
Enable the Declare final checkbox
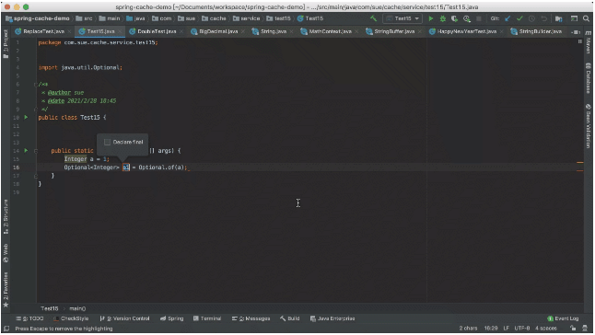coord(108,142)
